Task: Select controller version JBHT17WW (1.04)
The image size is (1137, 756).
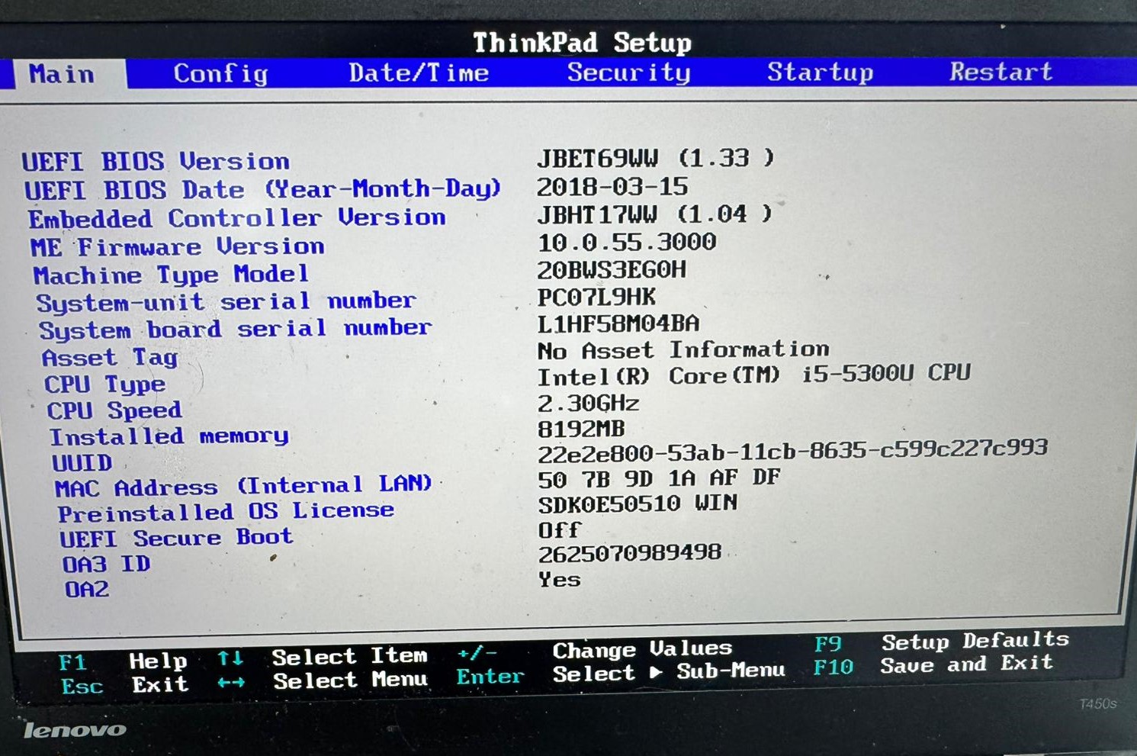Action: click(655, 214)
